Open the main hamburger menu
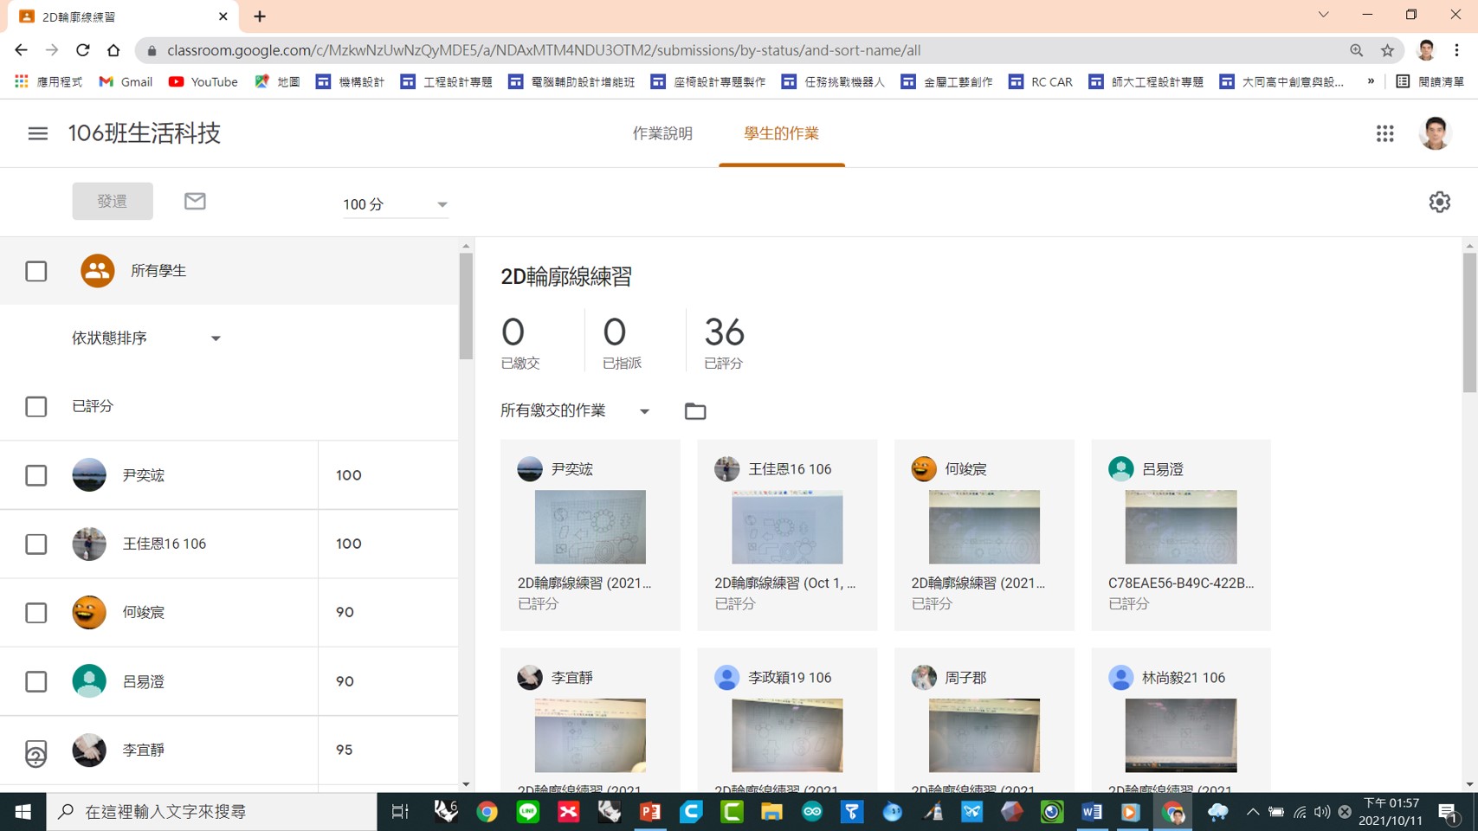 (37, 133)
